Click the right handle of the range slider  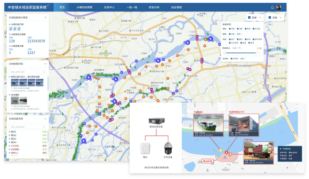pyautogui.click(x=257, y=53)
